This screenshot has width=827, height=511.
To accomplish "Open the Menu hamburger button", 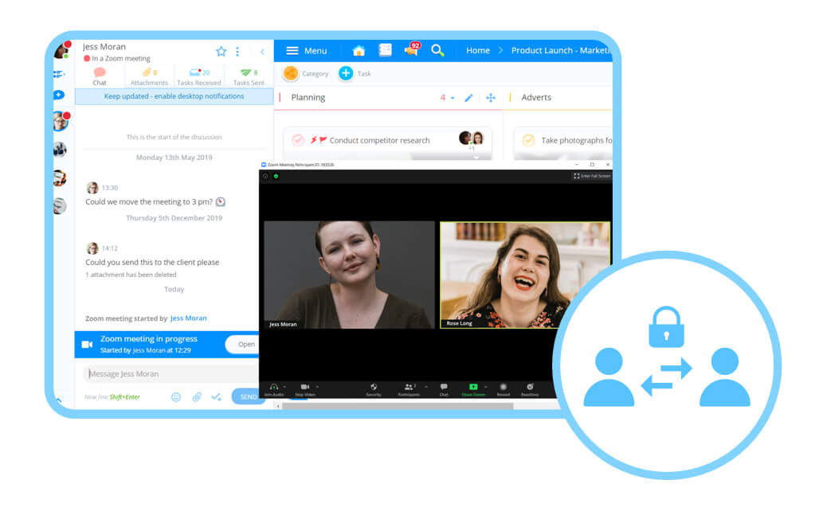I will click(307, 51).
